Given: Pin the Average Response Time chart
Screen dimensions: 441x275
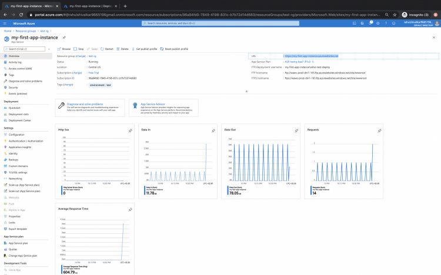Looking at the screenshot, I should point(130,209).
